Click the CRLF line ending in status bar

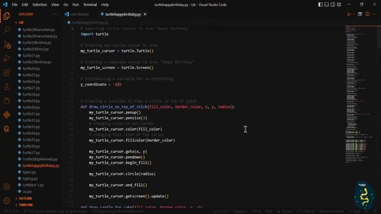click(268, 212)
